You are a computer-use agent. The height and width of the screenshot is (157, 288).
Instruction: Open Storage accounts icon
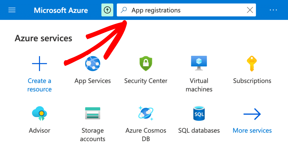[93, 113]
